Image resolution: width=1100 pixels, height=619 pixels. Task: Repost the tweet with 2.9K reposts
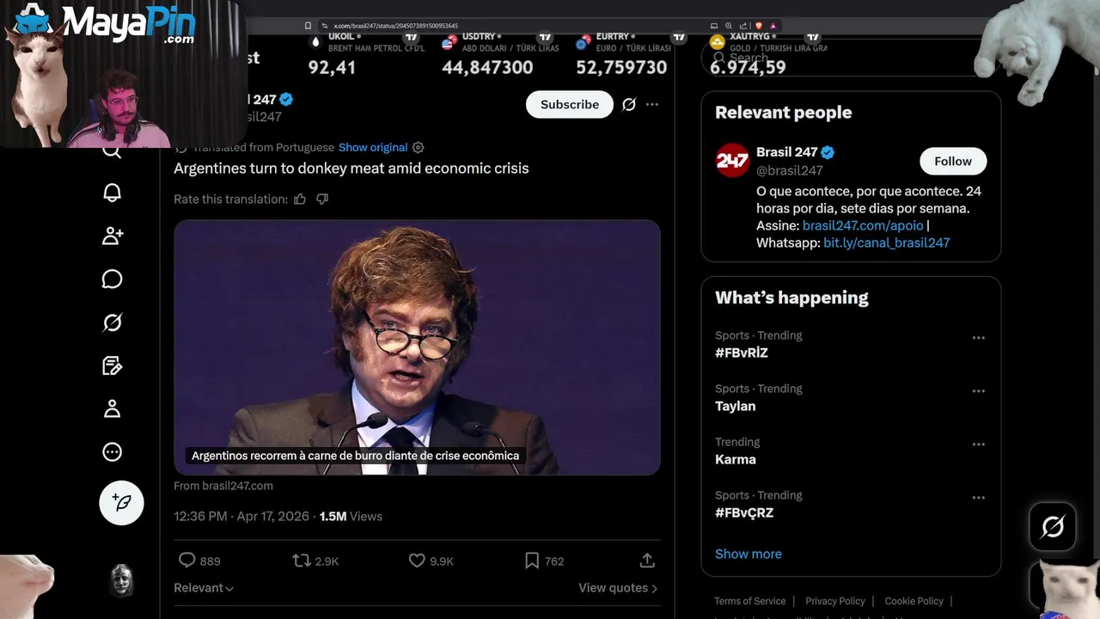pyautogui.click(x=302, y=561)
